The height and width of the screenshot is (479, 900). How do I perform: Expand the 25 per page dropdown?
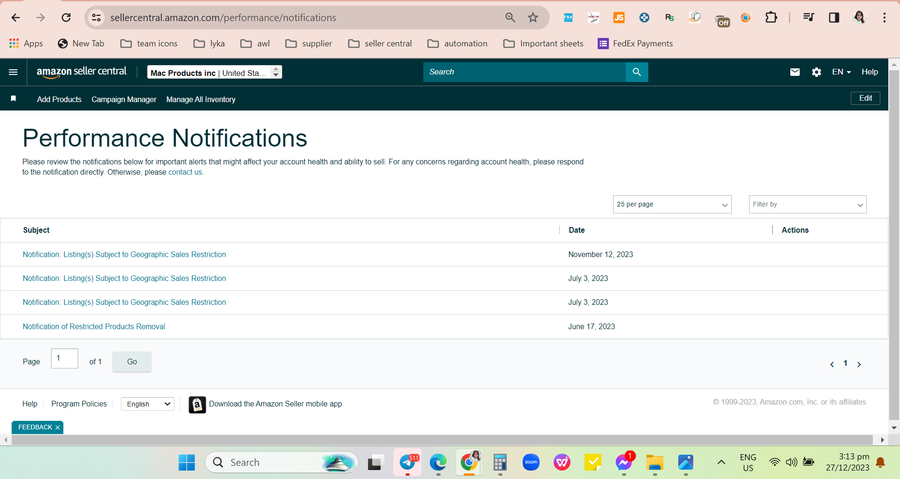tap(672, 205)
